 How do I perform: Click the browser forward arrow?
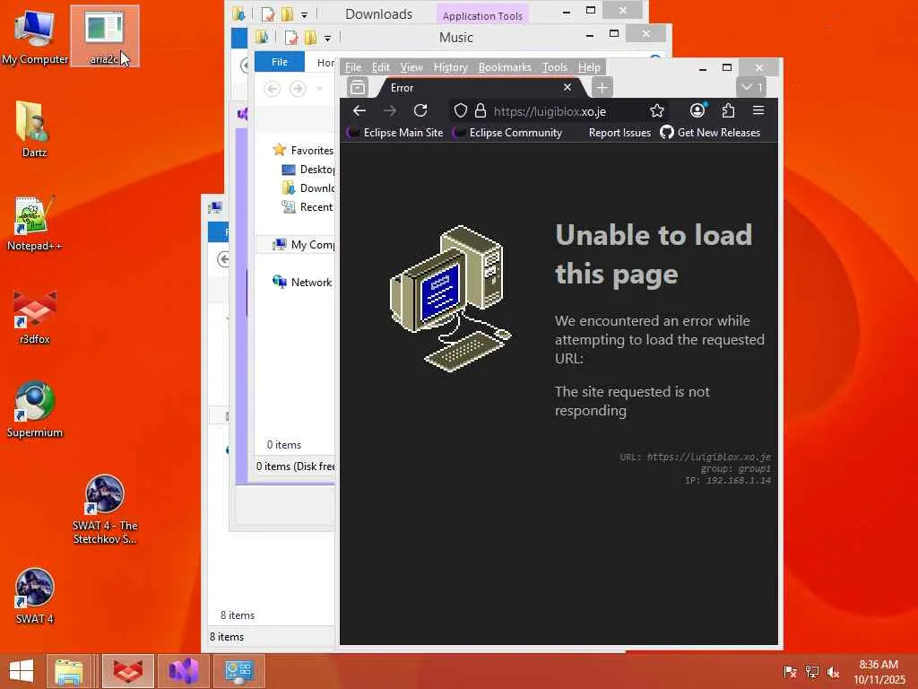click(390, 110)
